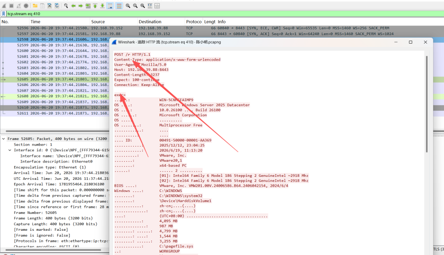Select packet 52599 row
Screen dimensions: 444x255
[x=55, y=45]
